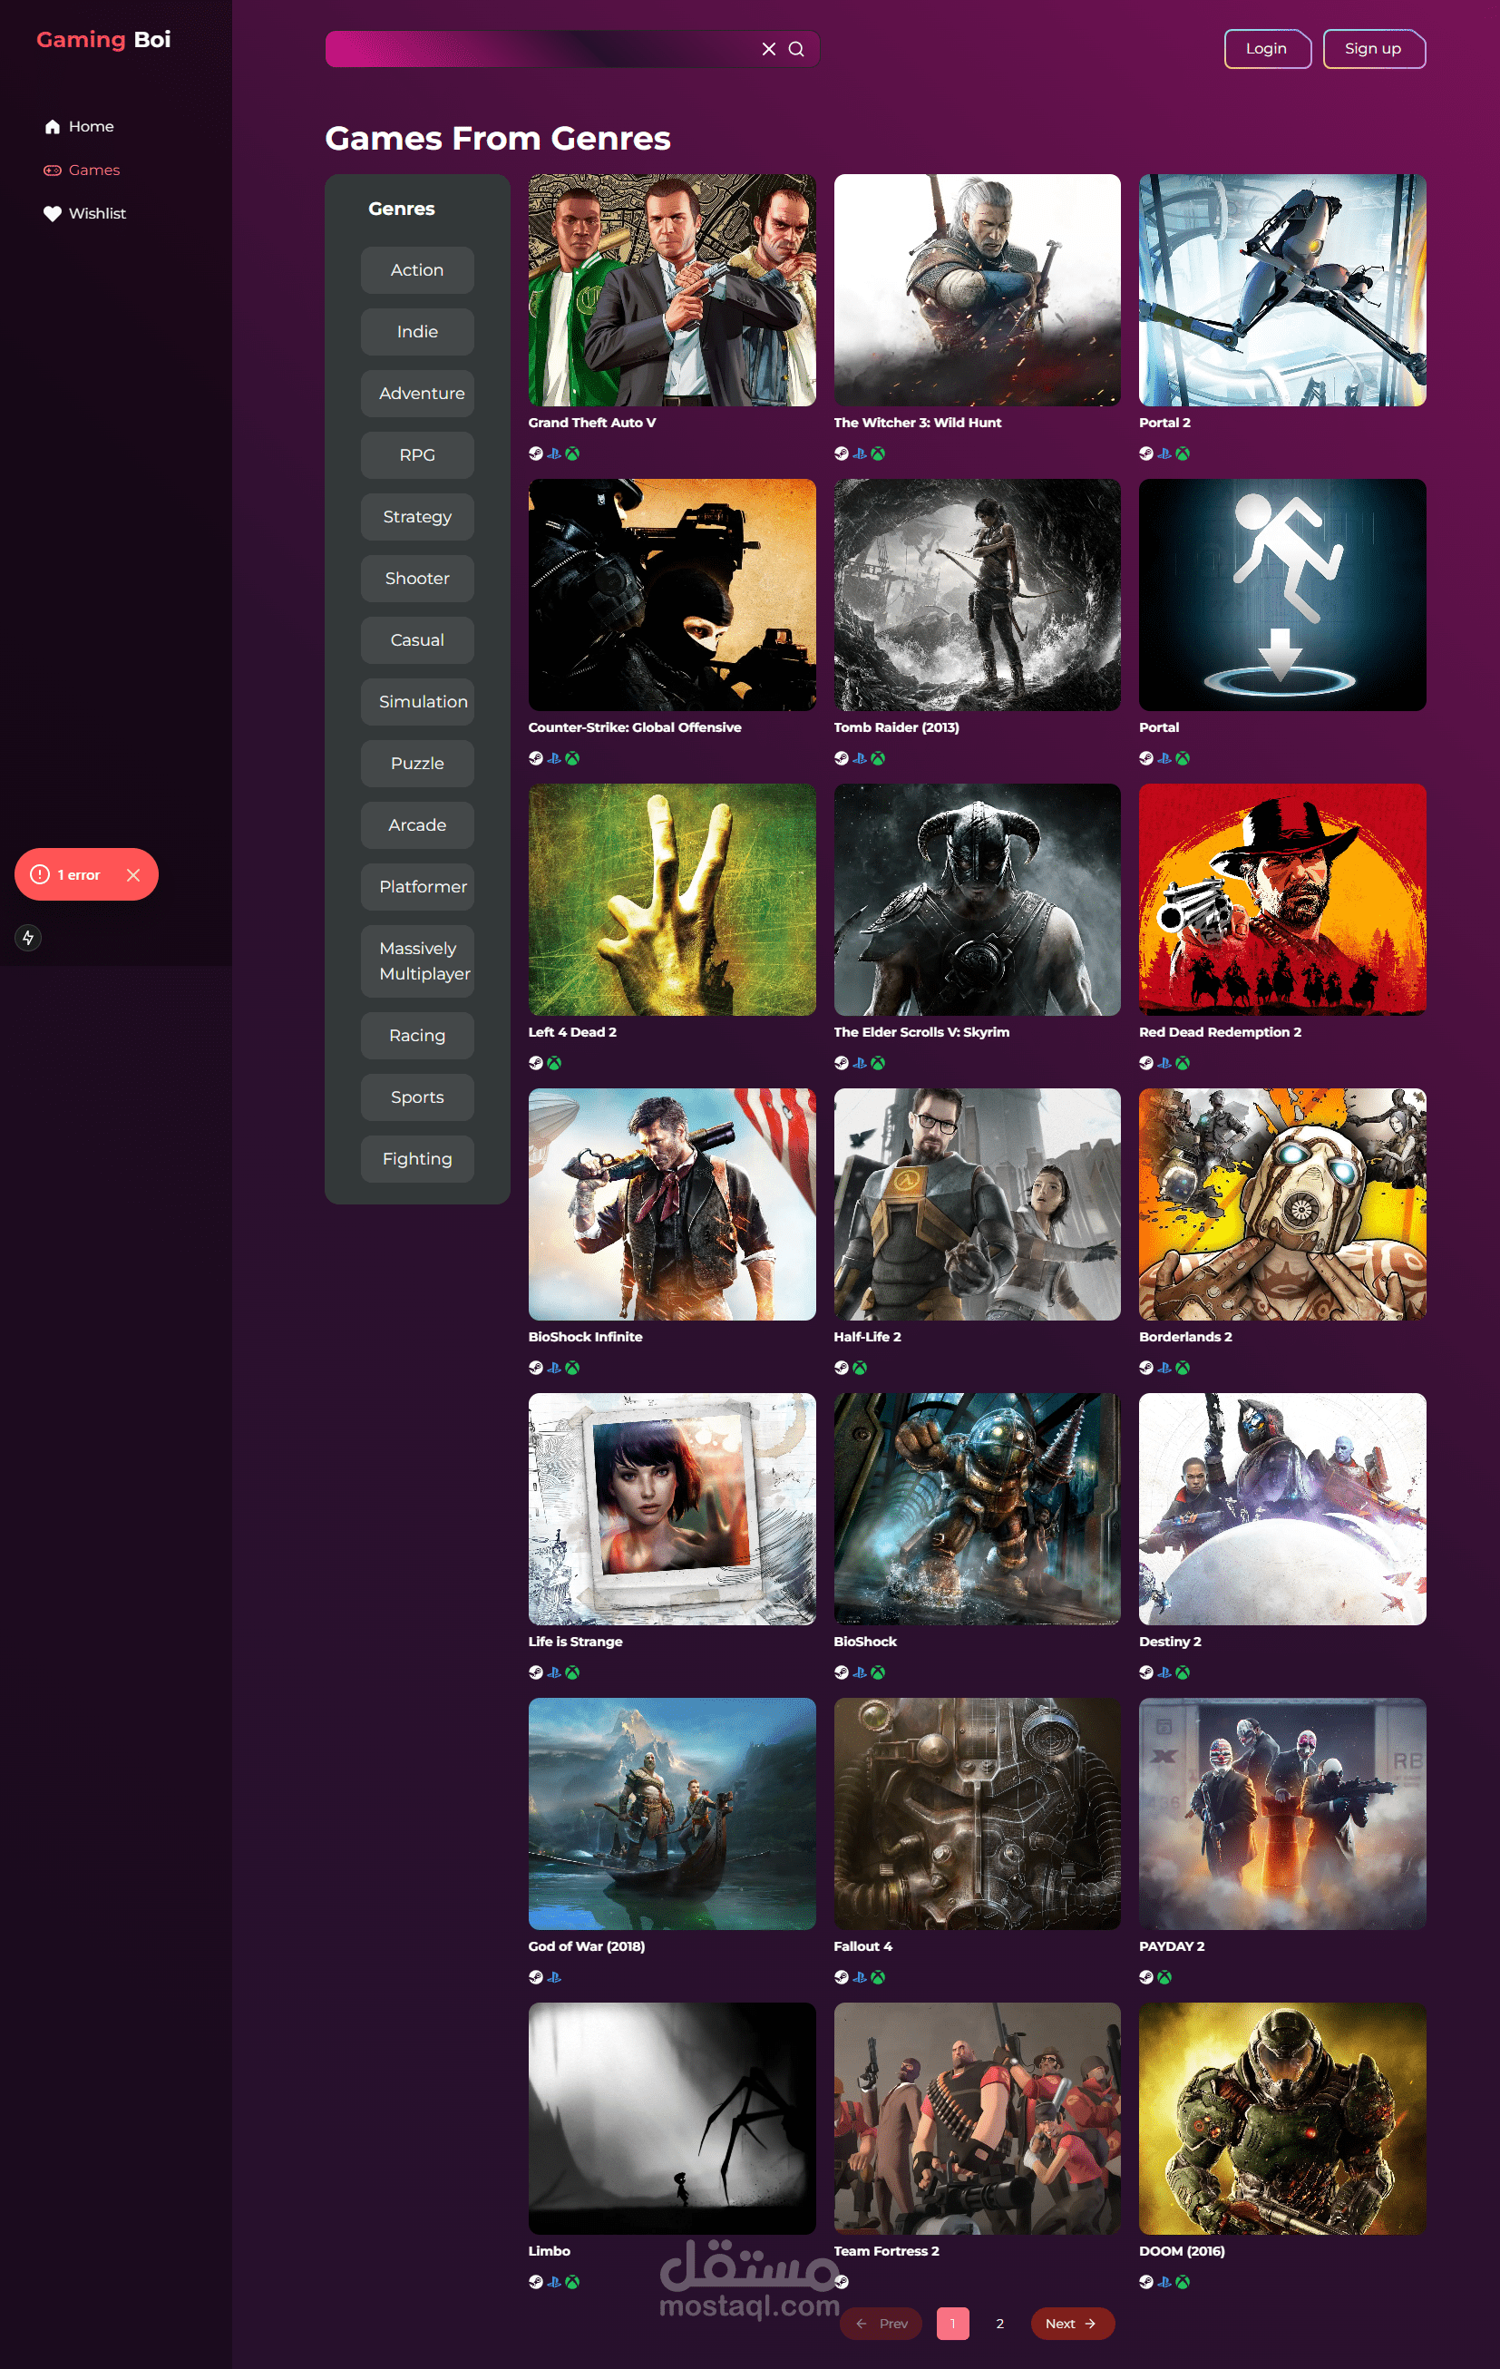1500x2369 pixels.
Task: Click Steam icon under Team Fortress 2
Action: [x=842, y=2283]
